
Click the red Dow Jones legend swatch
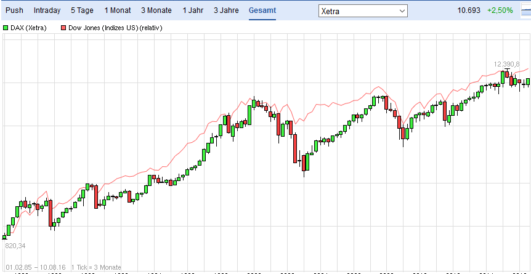[63, 28]
